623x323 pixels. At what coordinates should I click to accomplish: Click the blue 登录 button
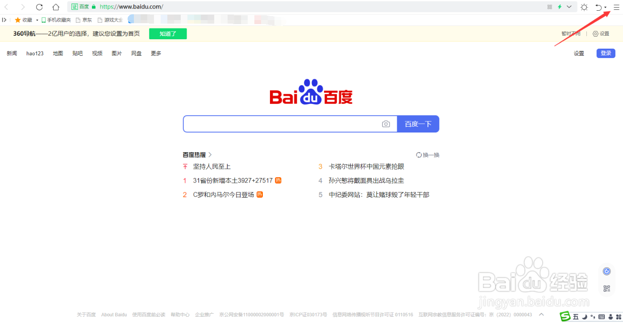(x=606, y=53)
